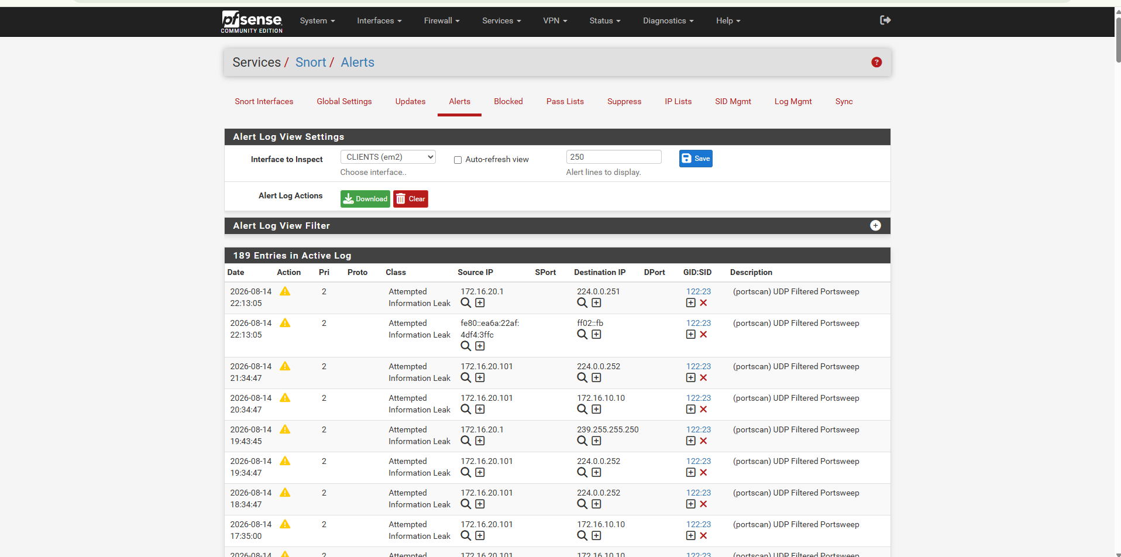Click the Alert lines to display field
Viewport: 1121px width, 557px height.
(614, 157)
